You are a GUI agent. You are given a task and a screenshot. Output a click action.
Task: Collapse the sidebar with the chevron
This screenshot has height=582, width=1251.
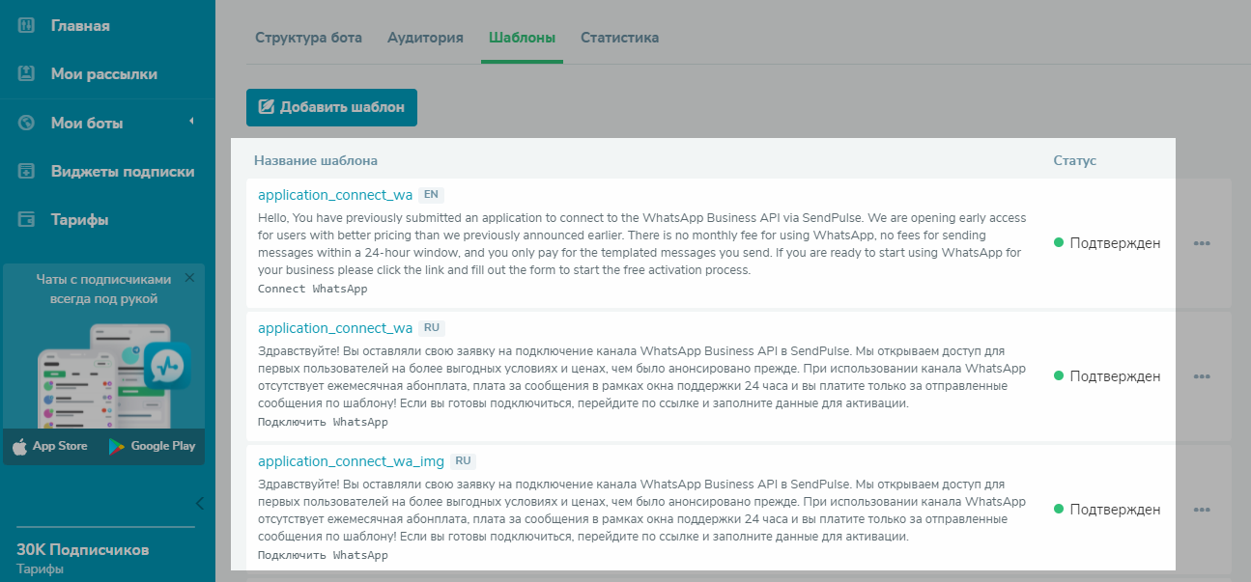click(x=200, y=503)
